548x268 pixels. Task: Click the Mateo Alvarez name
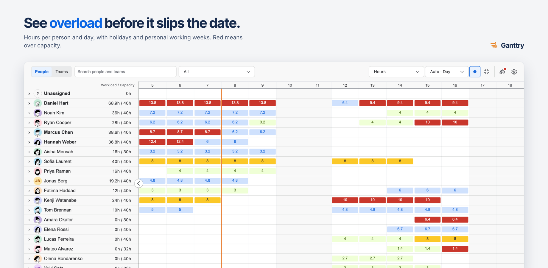59,249
